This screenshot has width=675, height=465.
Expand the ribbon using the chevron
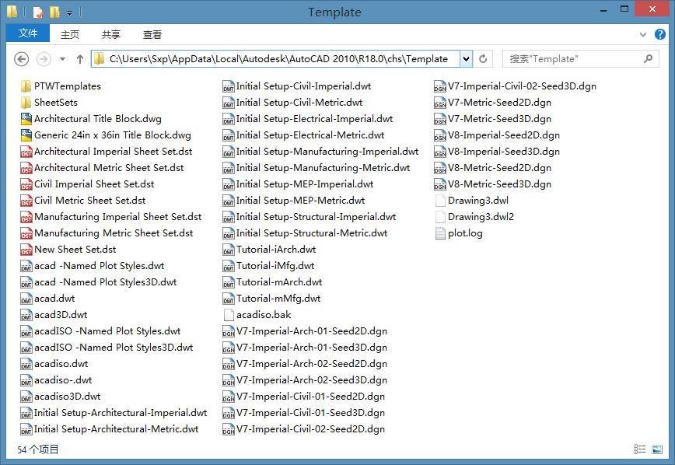pos(643,35)
